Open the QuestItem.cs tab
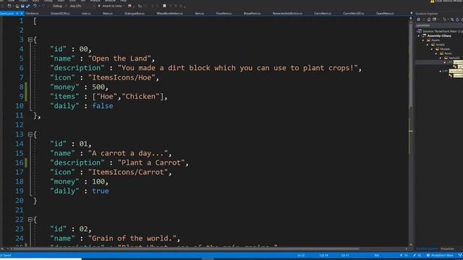463x260 pixels. point(385,14)
